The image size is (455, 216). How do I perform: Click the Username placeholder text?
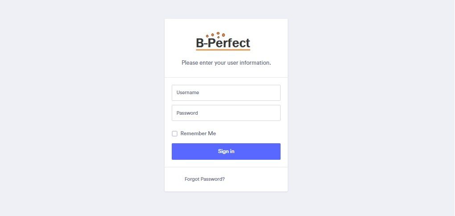point(188,93)
